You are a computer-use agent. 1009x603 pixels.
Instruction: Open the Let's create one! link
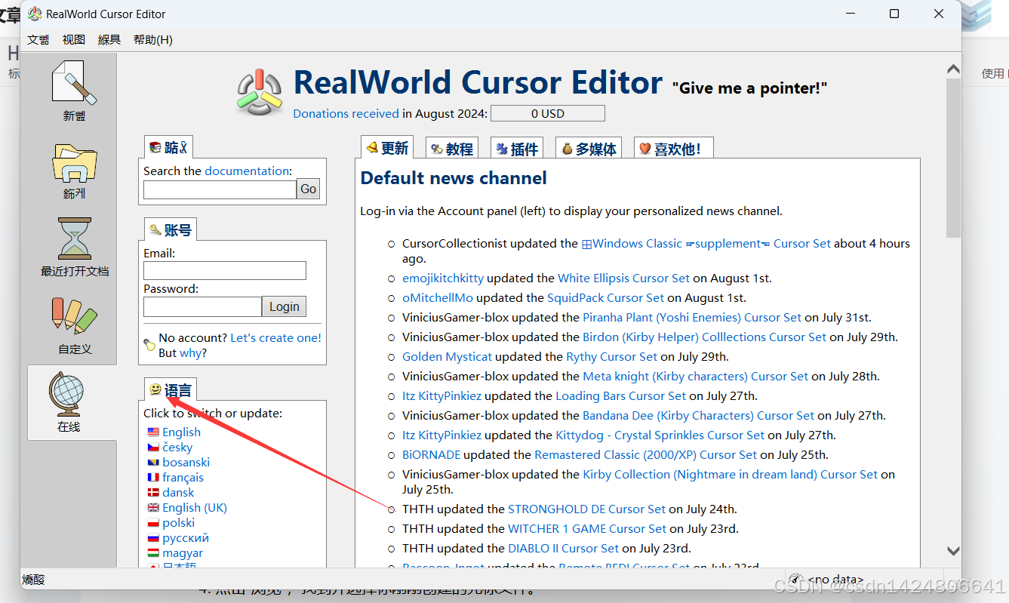[275, 337]
